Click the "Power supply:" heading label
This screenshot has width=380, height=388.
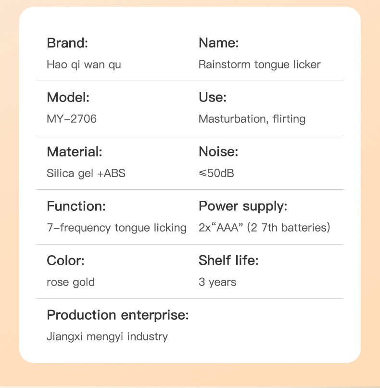[243, 206]
